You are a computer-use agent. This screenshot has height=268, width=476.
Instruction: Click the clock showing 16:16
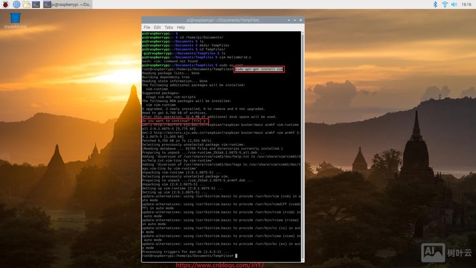pyautogui.click(x=466, y=4)
